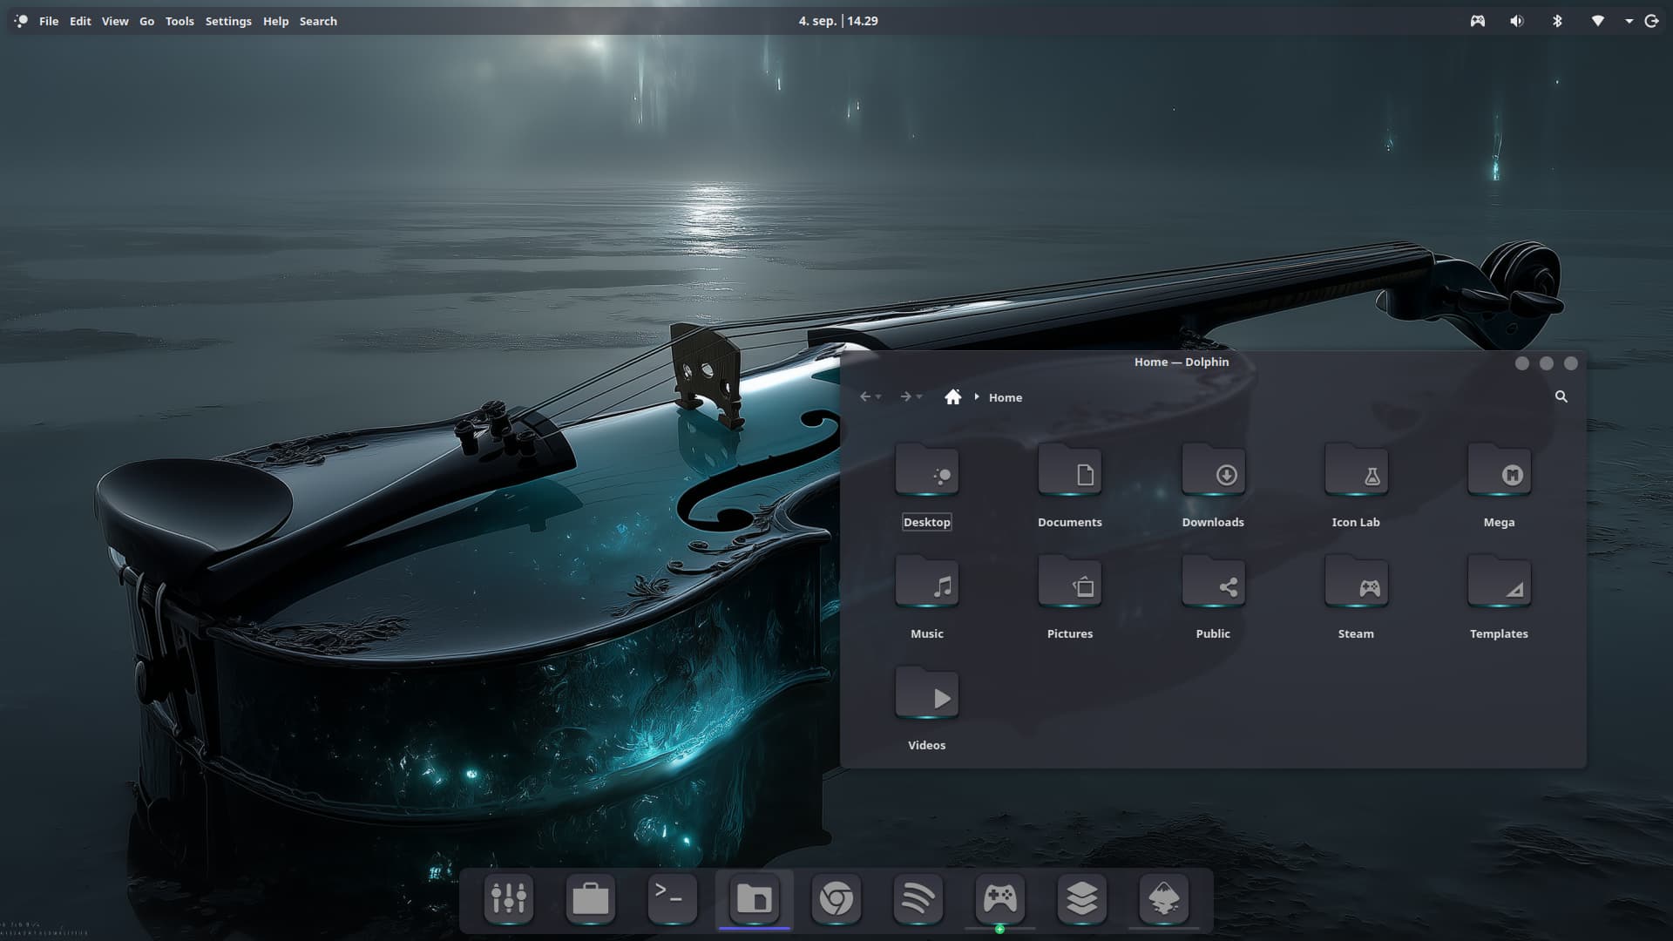
Task: Open the Chrome browser dock icon
Action: (836, 898)
